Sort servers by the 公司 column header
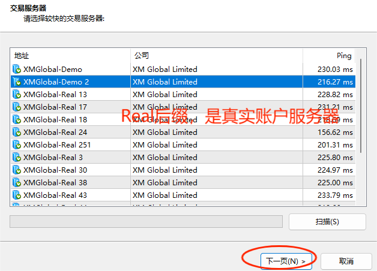 [217, 56]
